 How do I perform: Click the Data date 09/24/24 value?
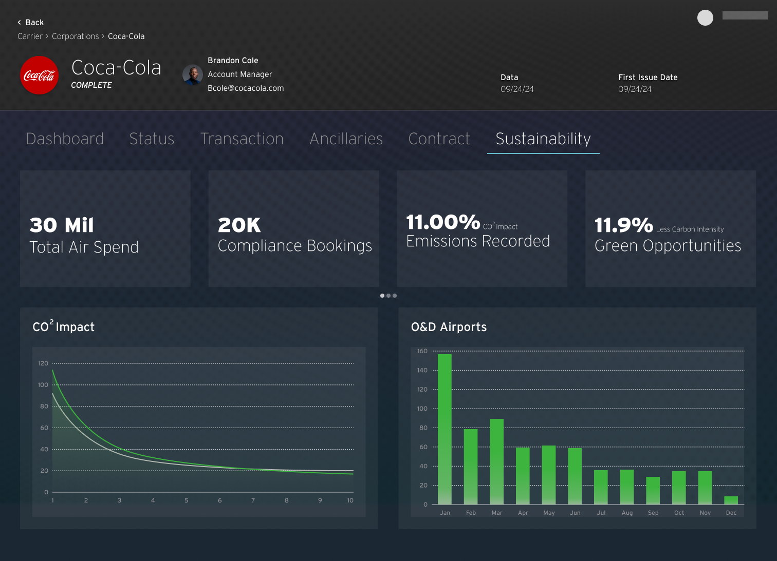tap(517, 89)
